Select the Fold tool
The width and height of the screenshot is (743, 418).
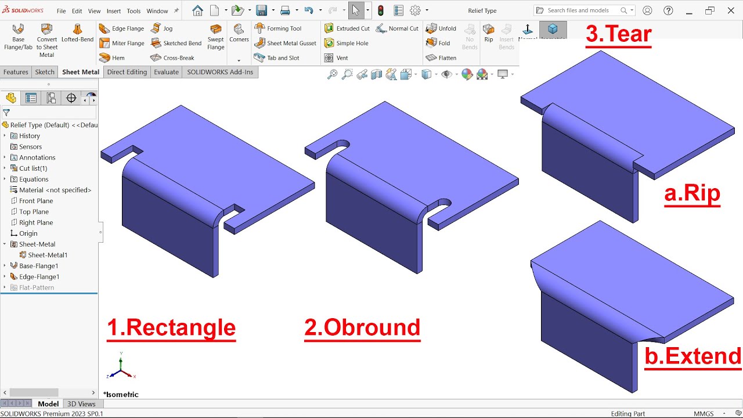click(x=438, y=43)
